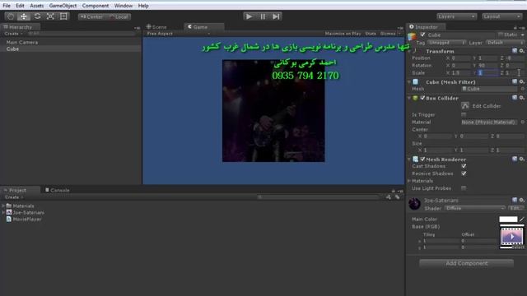527x296 pixels.
Task: Open the Assets menu
Action: (x=36, y=6)
